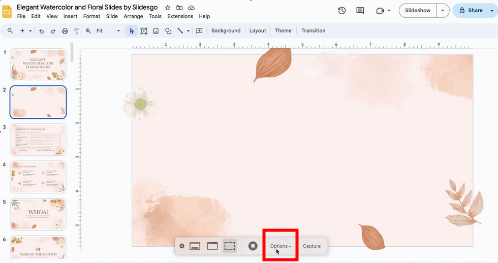498x263 pixels.
Task: Open the Edit menu
Action: (36, 16)
